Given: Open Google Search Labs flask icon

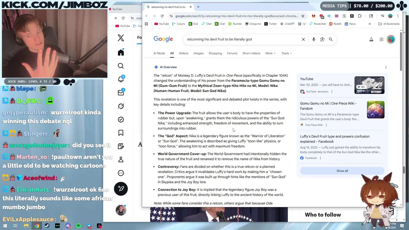Looking at the screenshot, I should [x=371, y=39].
